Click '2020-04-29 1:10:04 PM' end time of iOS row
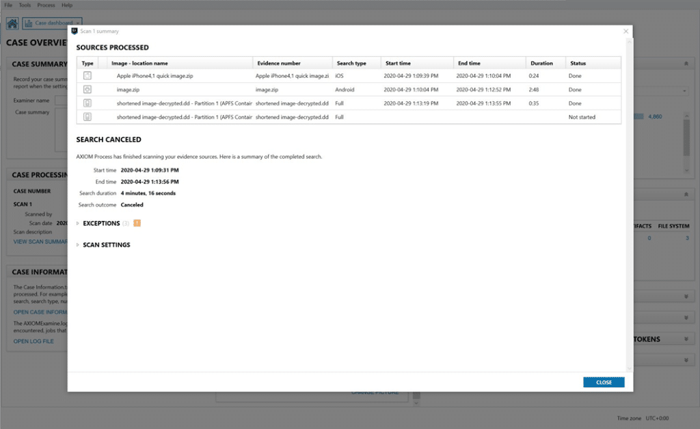Screen dimensions: 700x429 [x=483, y=76]
